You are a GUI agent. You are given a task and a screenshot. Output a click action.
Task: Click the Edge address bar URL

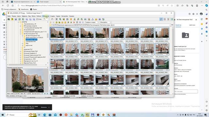tap(47, 6)
